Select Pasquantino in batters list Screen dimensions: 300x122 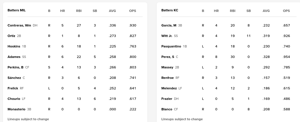pos(171,46)
